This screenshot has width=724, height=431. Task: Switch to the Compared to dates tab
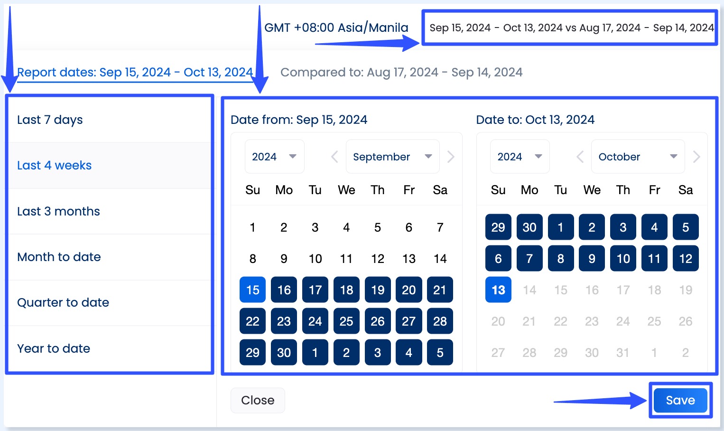pyautogui.click(x=401, y=72)
